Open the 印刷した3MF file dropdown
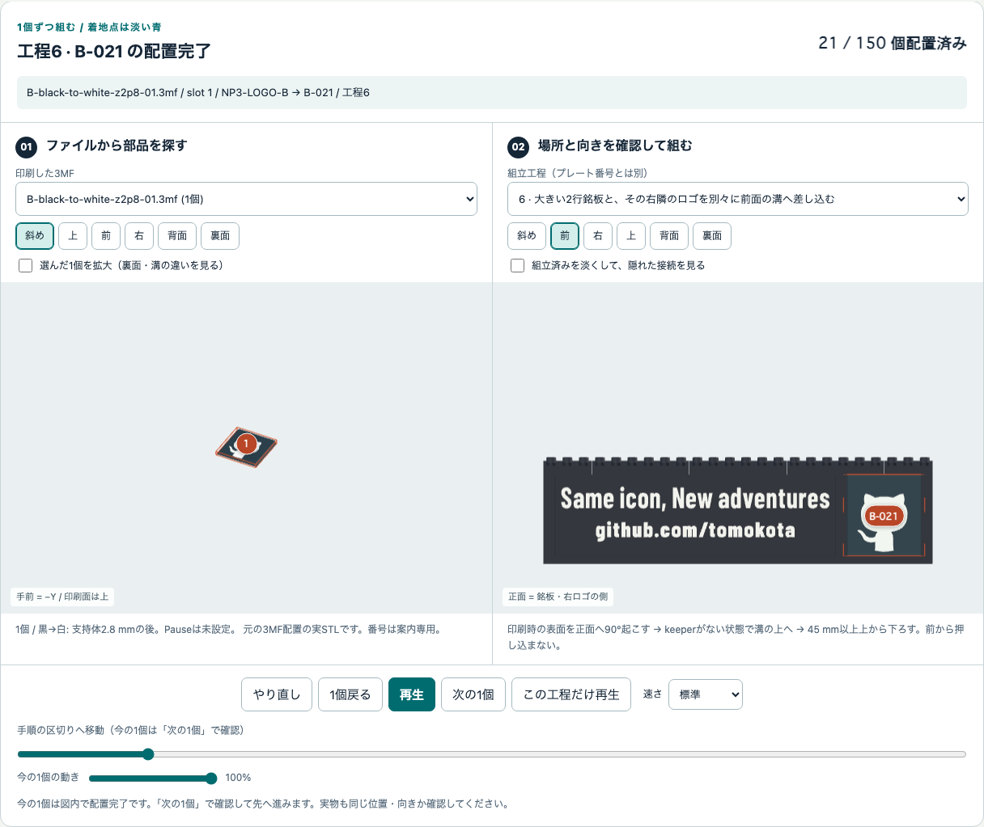 click(x=246, y=199)
